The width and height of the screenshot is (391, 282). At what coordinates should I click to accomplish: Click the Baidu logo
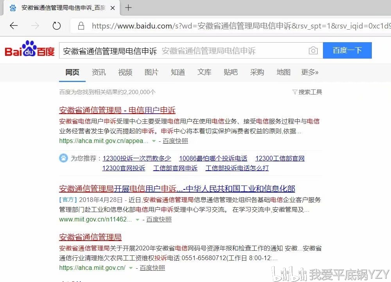tap(29, 49)
